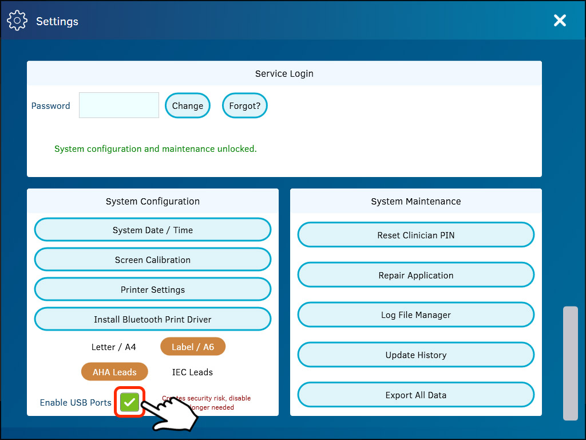
Task: Launch the Repair Application tool
Action: coord(415,275)
